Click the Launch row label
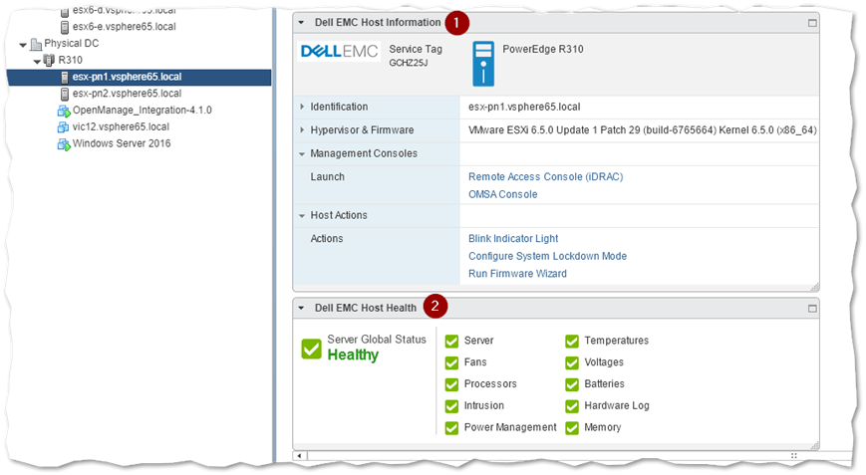Screen dimensions: 866x475 (328, 176)
